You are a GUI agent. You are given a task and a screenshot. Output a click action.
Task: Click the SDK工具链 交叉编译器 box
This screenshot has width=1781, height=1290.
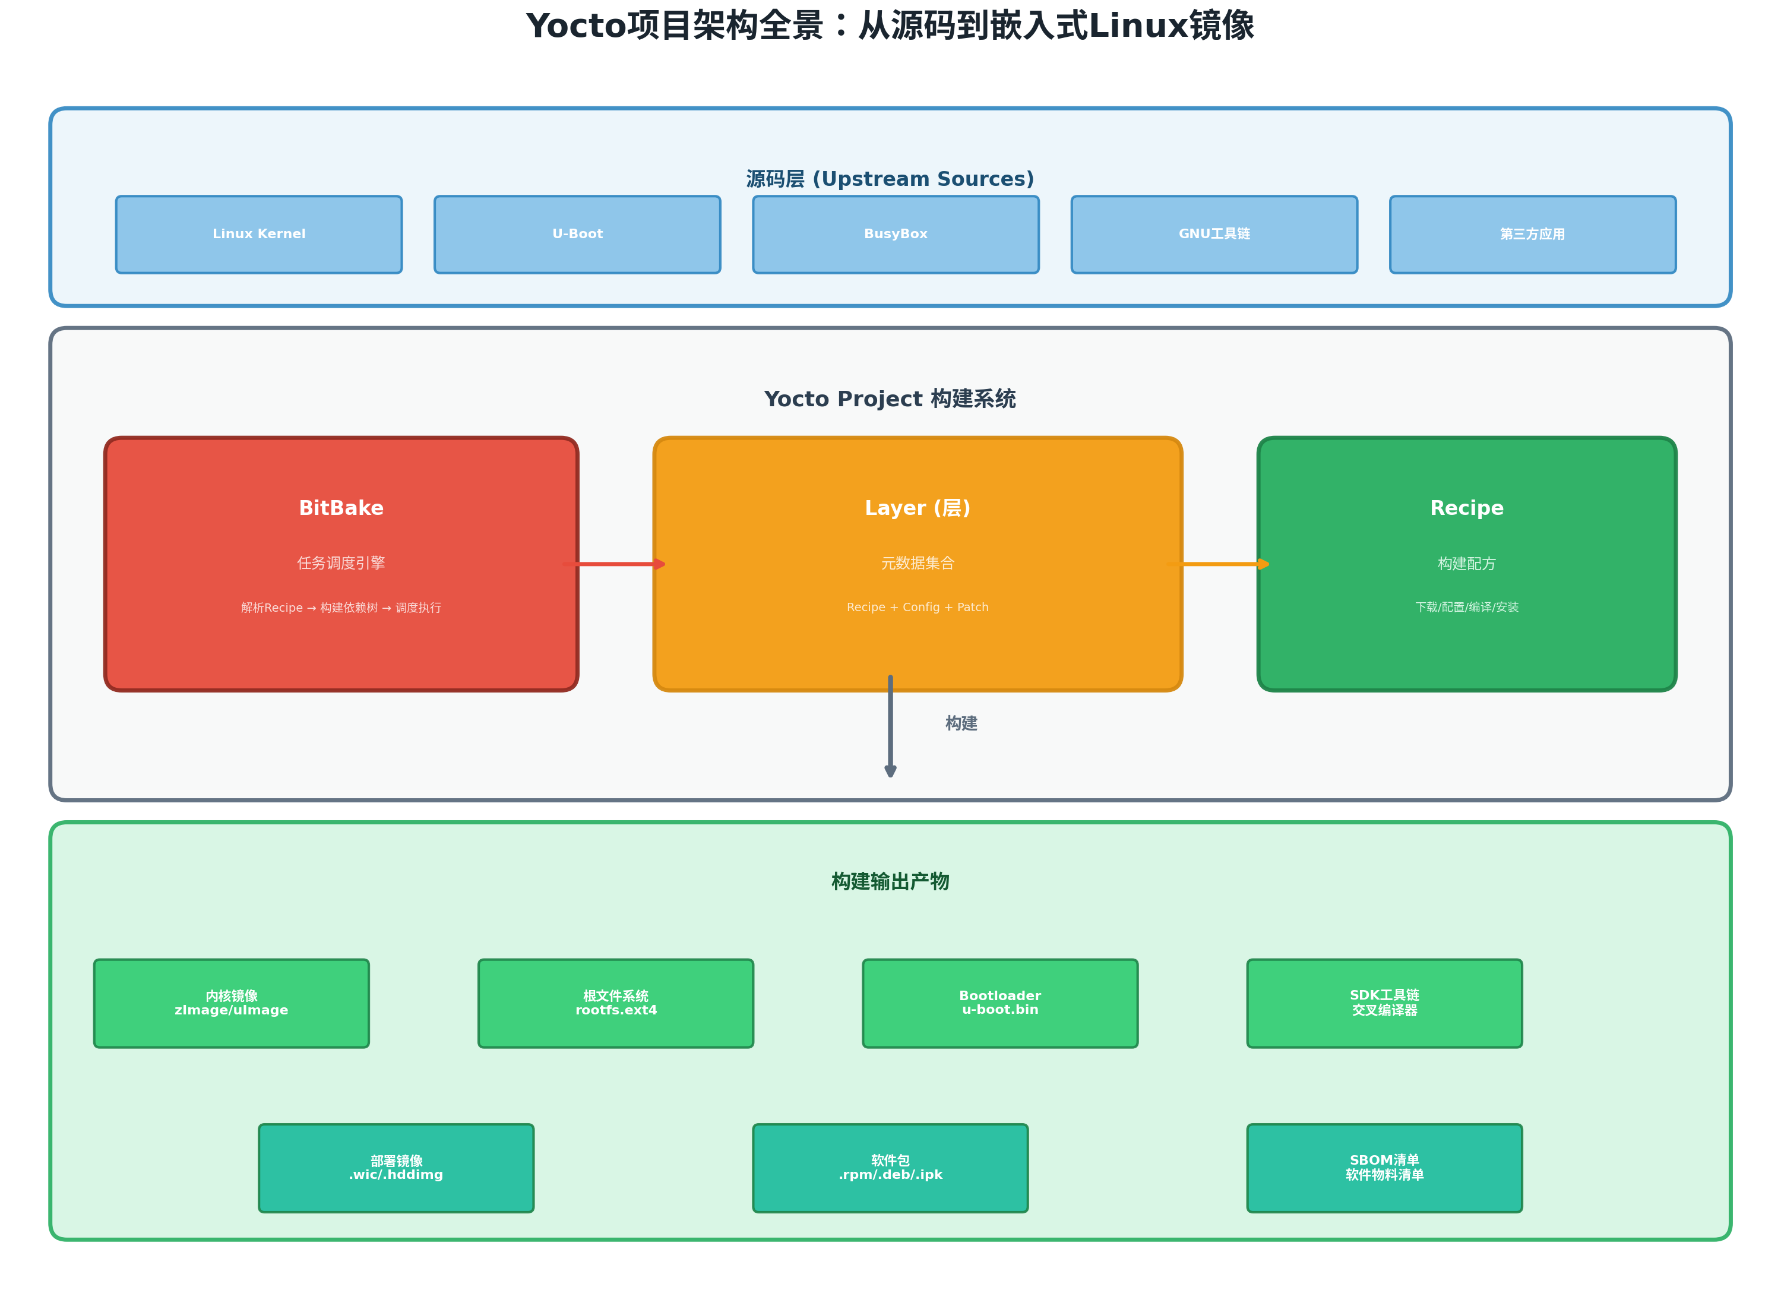pyautogui.click(x=1384, y=1003)
